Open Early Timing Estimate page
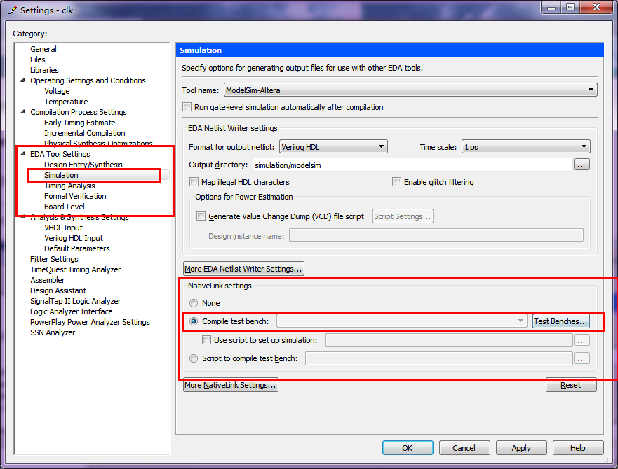This screenshot has height=469, width=618. point(80,122)
